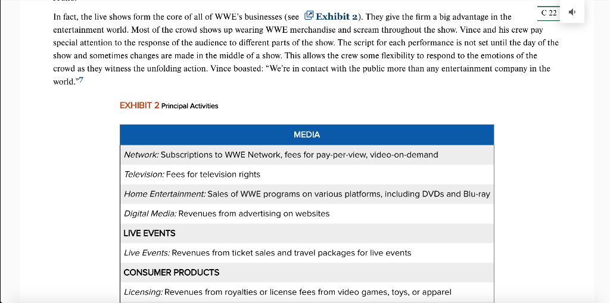The height and width of the screenshot is (303, 610).
Task: Select the Digital Media advertising row
Action: [307, 214]
